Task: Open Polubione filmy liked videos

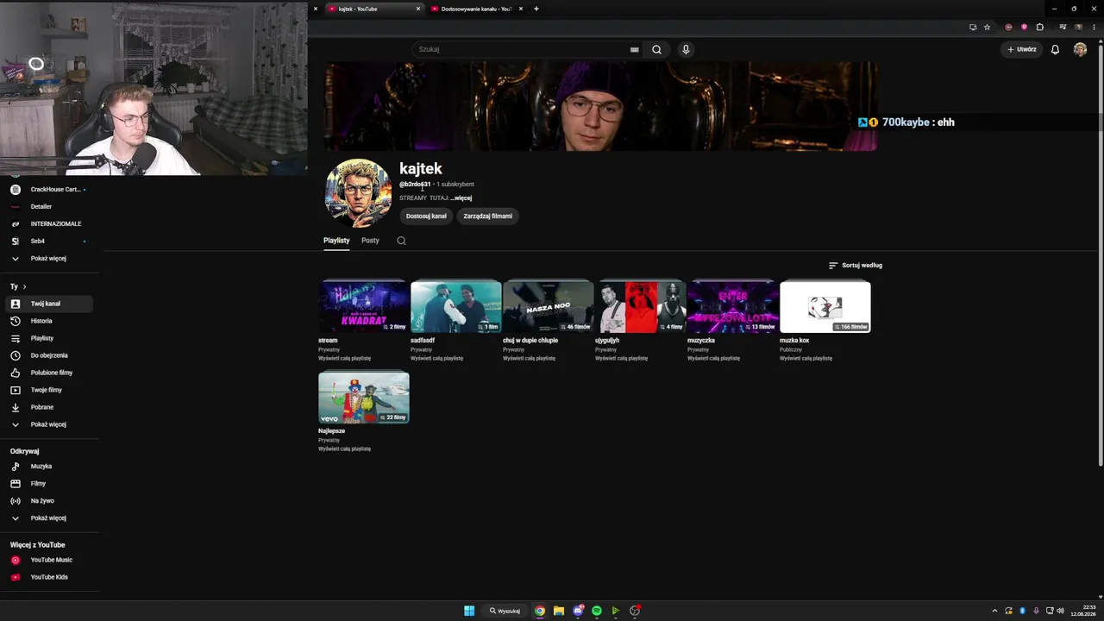Action: (x=49, y=373)
